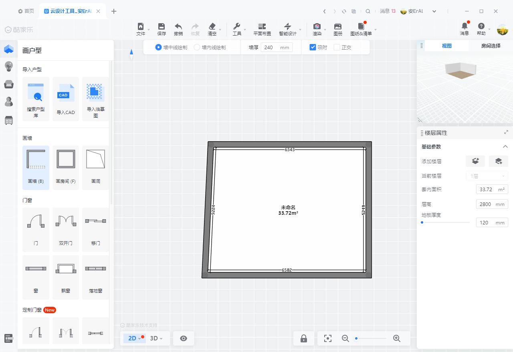Go to the 首页 home tab
Viewport: 513px width, 352px height.
pos(26,11)
